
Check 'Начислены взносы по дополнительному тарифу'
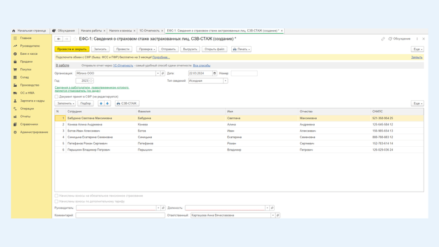(x=57, y=201)
